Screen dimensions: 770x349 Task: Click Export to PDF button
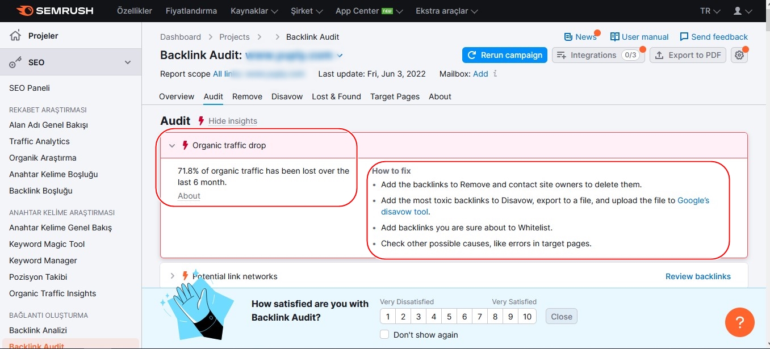(688, 55)
